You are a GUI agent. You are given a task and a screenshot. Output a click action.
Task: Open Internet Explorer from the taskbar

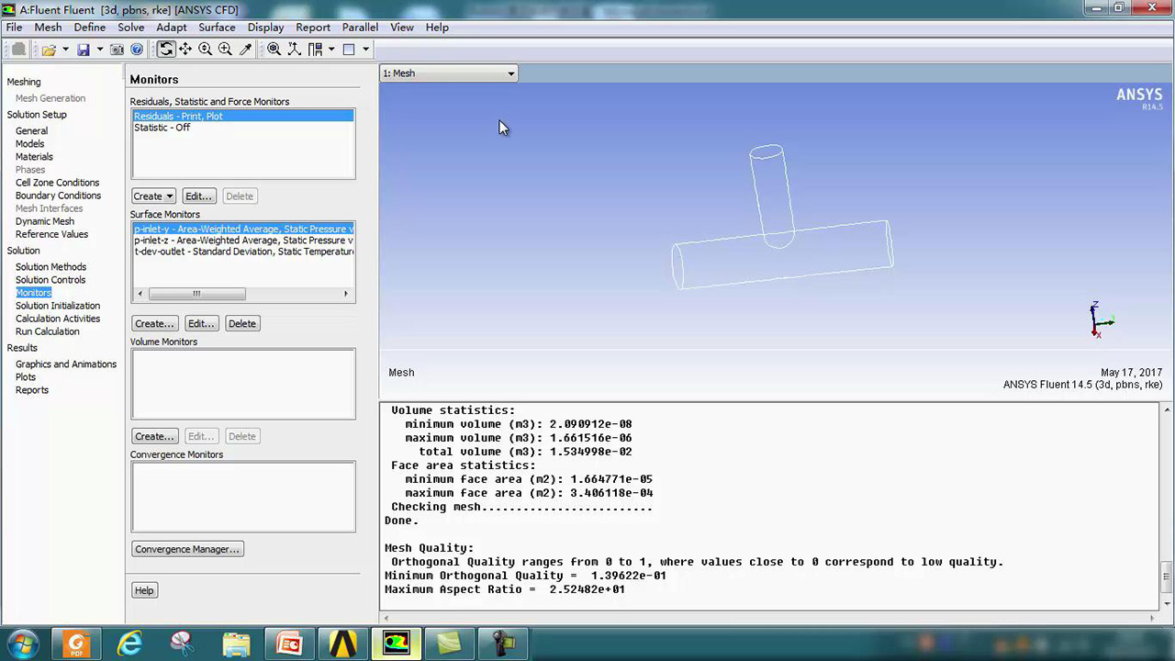(x=130, y=644)
